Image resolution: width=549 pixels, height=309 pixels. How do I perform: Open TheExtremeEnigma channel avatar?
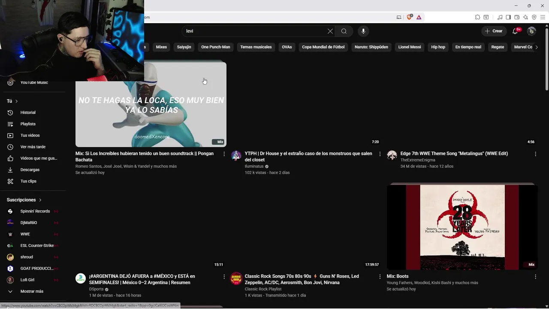click(392, 155)
